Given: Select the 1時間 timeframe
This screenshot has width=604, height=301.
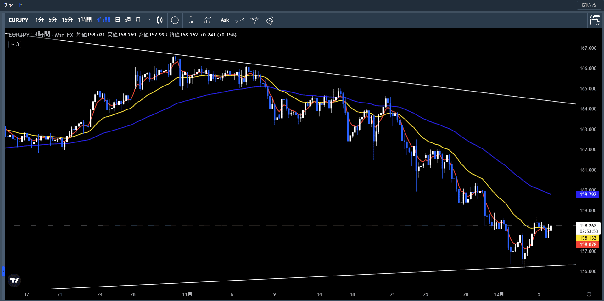Looking at the screenshot, I should pyautogui.click(x=85, y=20).
